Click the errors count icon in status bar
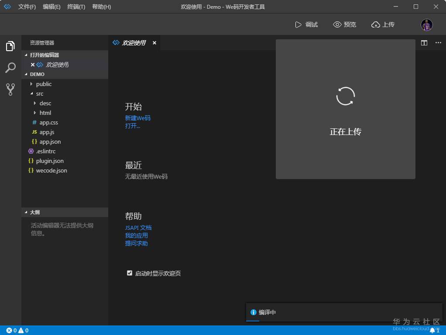Screen dimensions: 446x335 (x=9, y=331)
